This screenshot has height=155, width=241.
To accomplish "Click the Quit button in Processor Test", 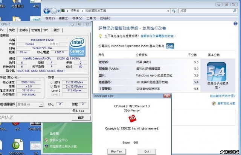I will [x=147, y=152].
